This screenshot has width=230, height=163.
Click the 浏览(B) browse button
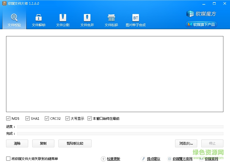186,143
